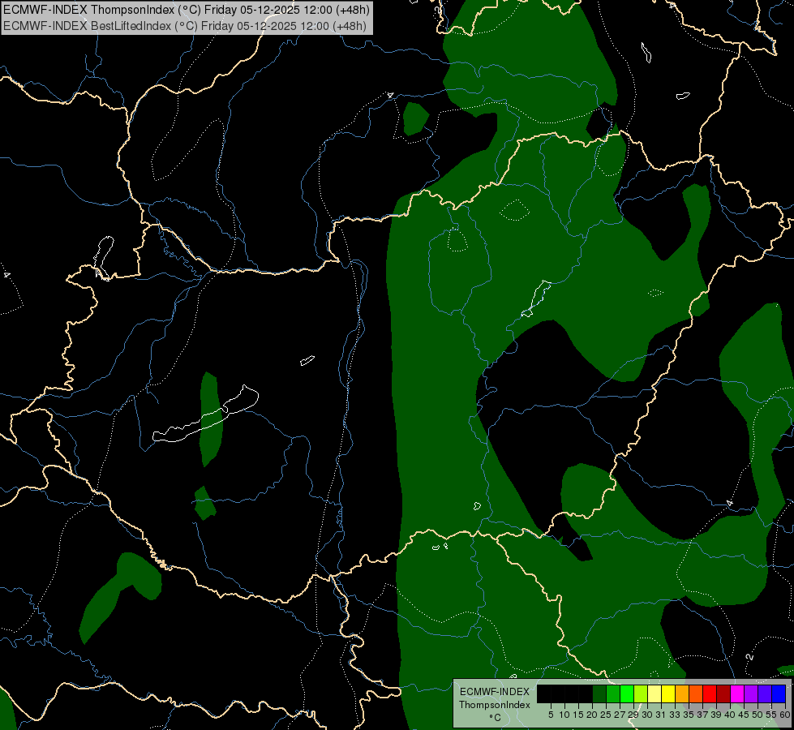Pick the bright red 37–39 legend swatch

coord(710,693)
